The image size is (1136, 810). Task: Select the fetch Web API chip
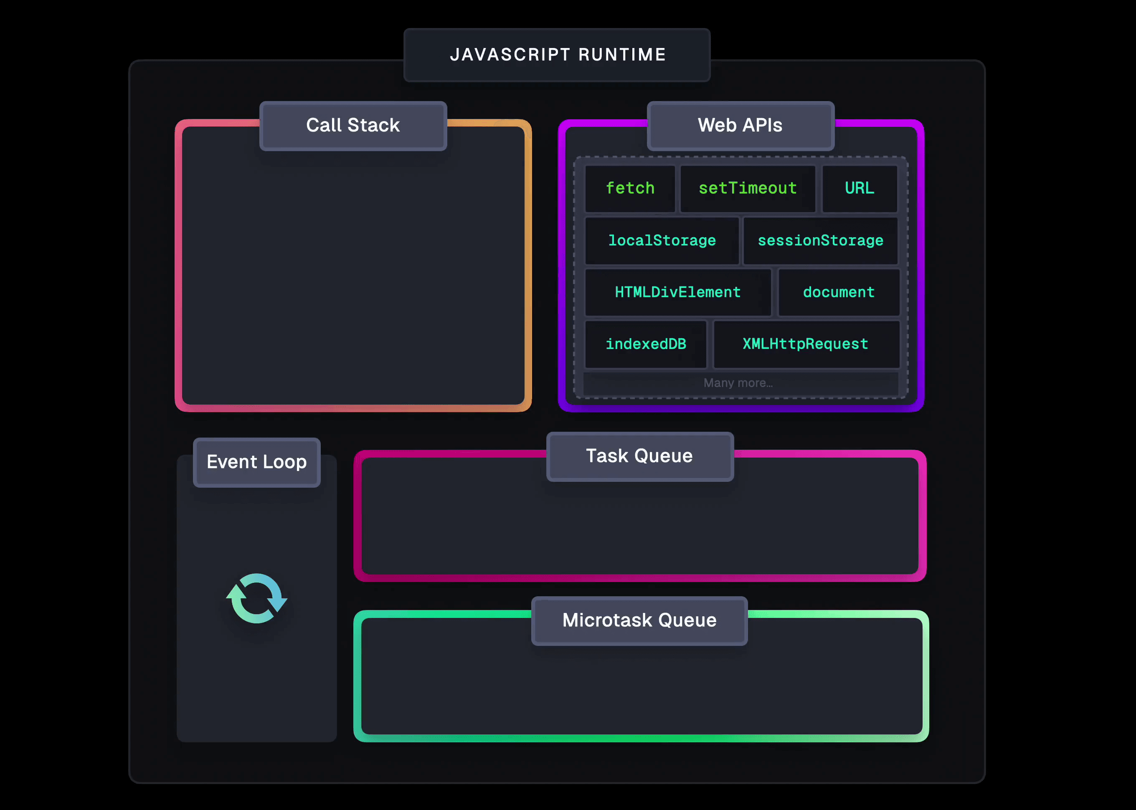click(630, 189)
